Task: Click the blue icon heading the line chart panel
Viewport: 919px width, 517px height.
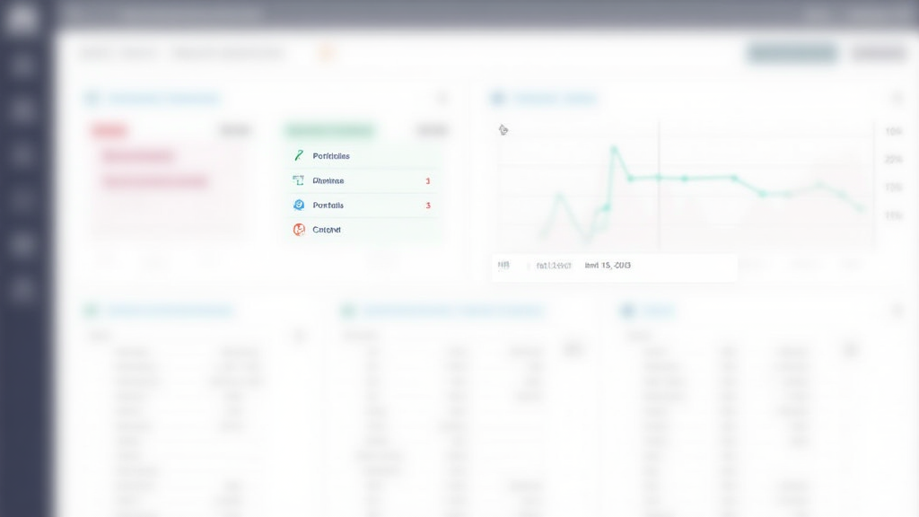Action: (498, 98)
